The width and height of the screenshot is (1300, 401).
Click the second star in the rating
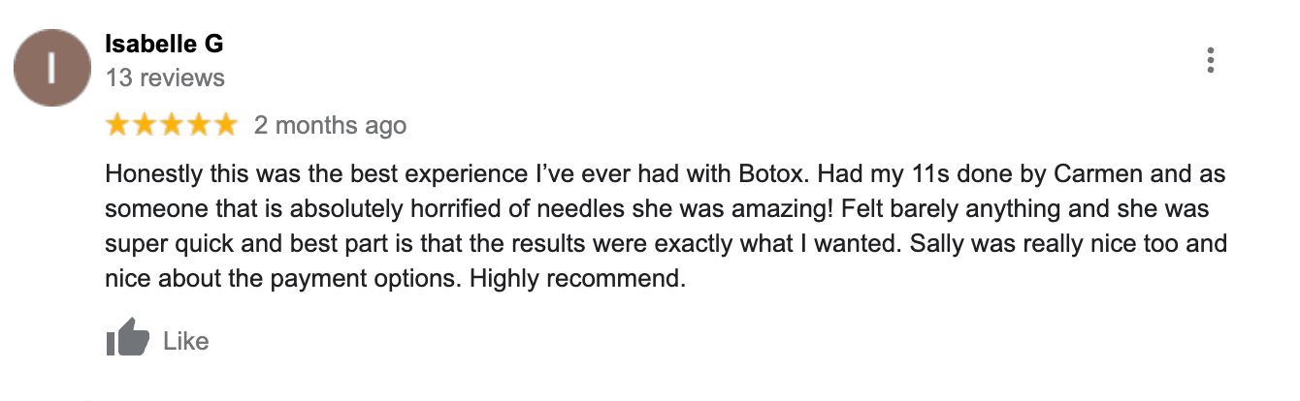[145, 125]
